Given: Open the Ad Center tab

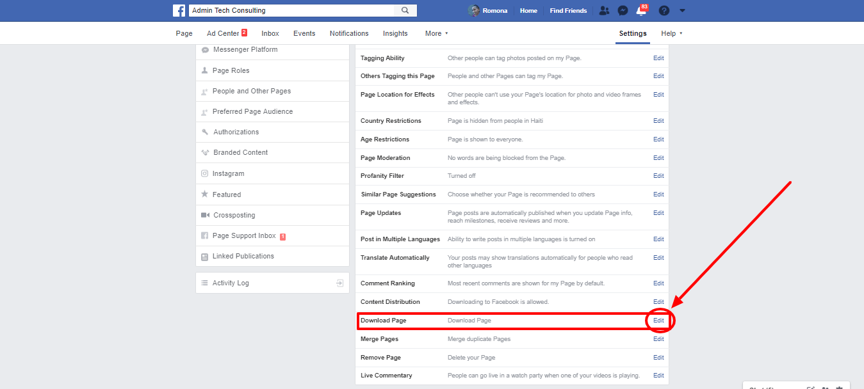Looking at the screenshot, I should [227, 33].
